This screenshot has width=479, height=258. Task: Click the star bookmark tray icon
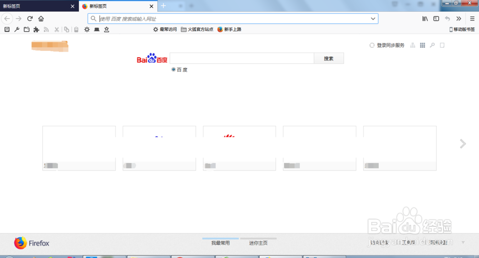(x=107, y=29)
